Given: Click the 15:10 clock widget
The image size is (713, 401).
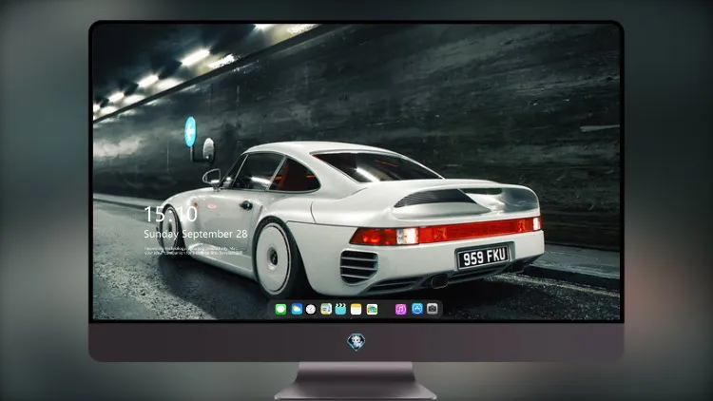Looking at the screenshot, I should [x=170, y=214].
